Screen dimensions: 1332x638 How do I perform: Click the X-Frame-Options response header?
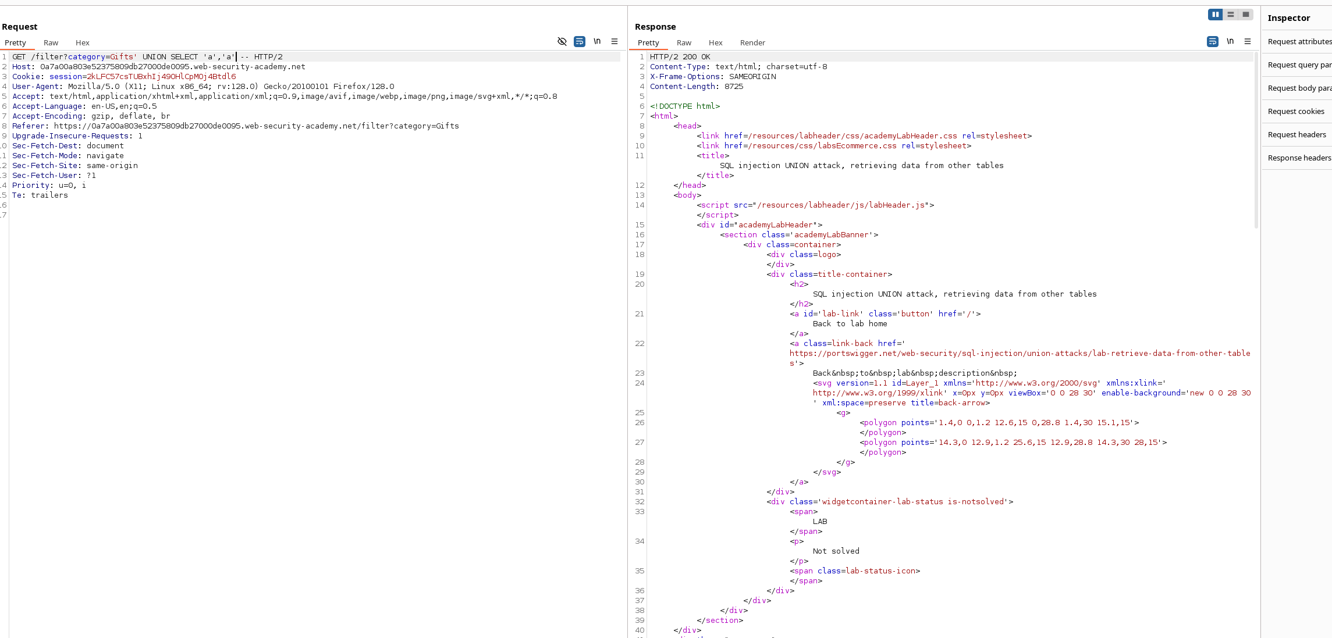(713, 76)
